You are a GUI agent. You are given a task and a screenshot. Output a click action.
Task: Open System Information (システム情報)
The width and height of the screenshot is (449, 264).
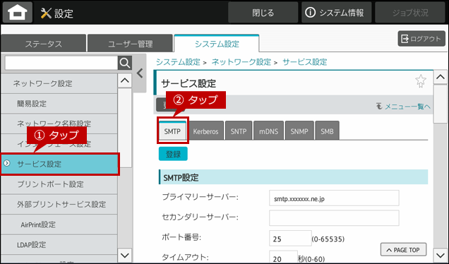point(336,13)
